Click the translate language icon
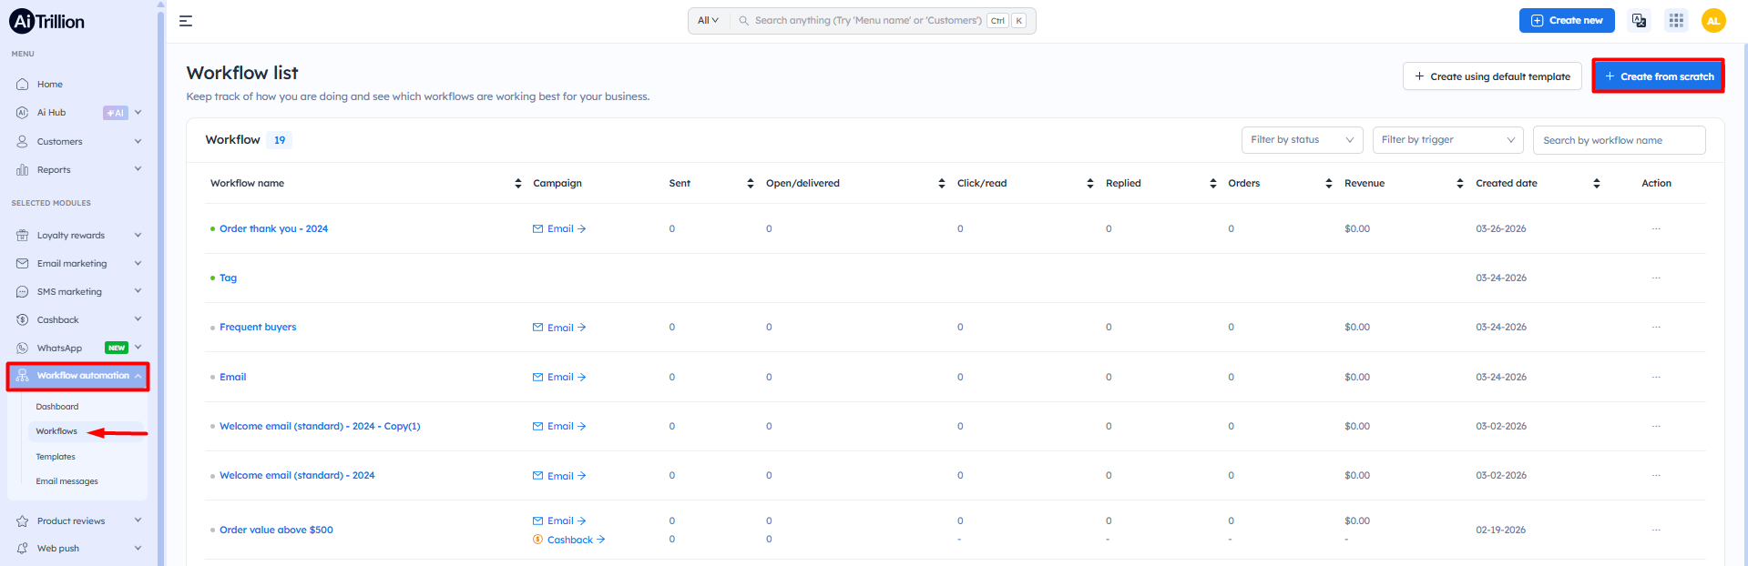 pyautogui.click(x=1639, y=20)
